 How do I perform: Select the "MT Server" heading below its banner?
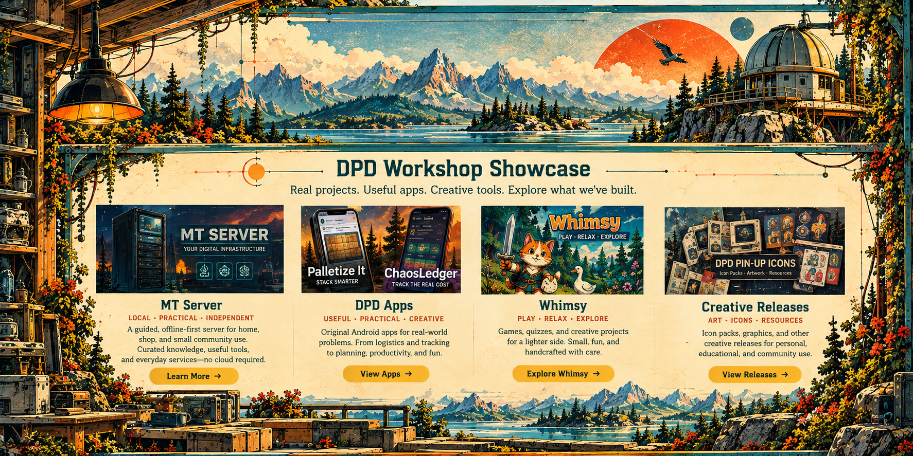click(191, 305)
